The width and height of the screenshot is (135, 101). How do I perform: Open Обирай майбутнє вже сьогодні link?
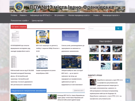coord(72,77)
